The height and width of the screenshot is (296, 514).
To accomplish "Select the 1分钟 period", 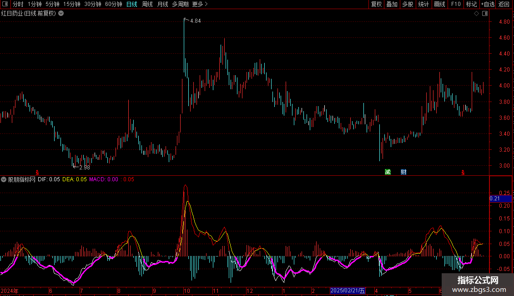I will [x=35, y=4].
